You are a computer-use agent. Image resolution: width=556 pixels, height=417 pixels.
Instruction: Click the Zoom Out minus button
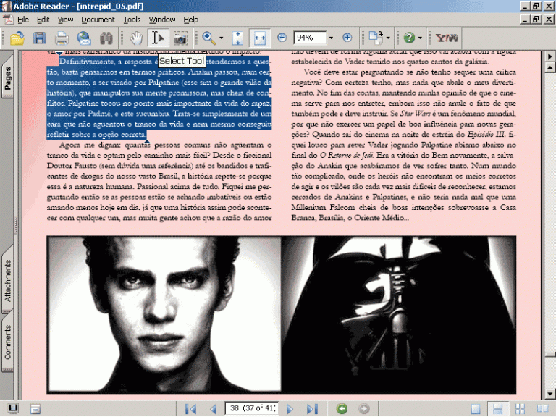pos(282,38)
